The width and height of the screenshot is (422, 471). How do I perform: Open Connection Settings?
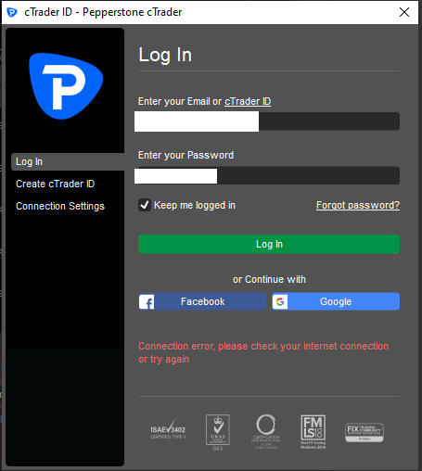pyautogui.click(x=60, y=206)
